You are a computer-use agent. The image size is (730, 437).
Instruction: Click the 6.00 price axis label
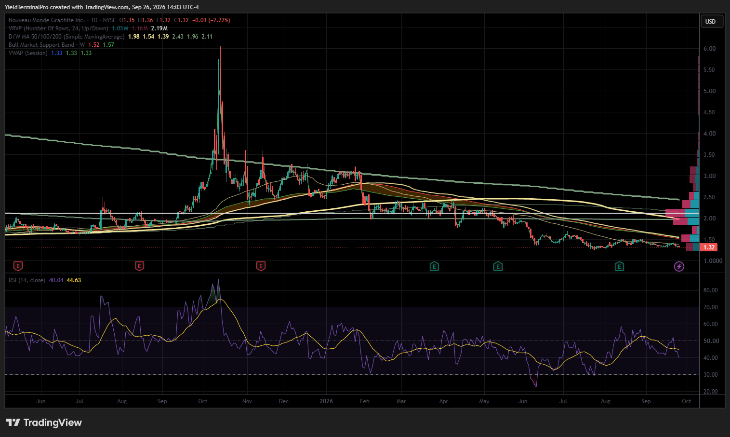click(x=709, y=49)
